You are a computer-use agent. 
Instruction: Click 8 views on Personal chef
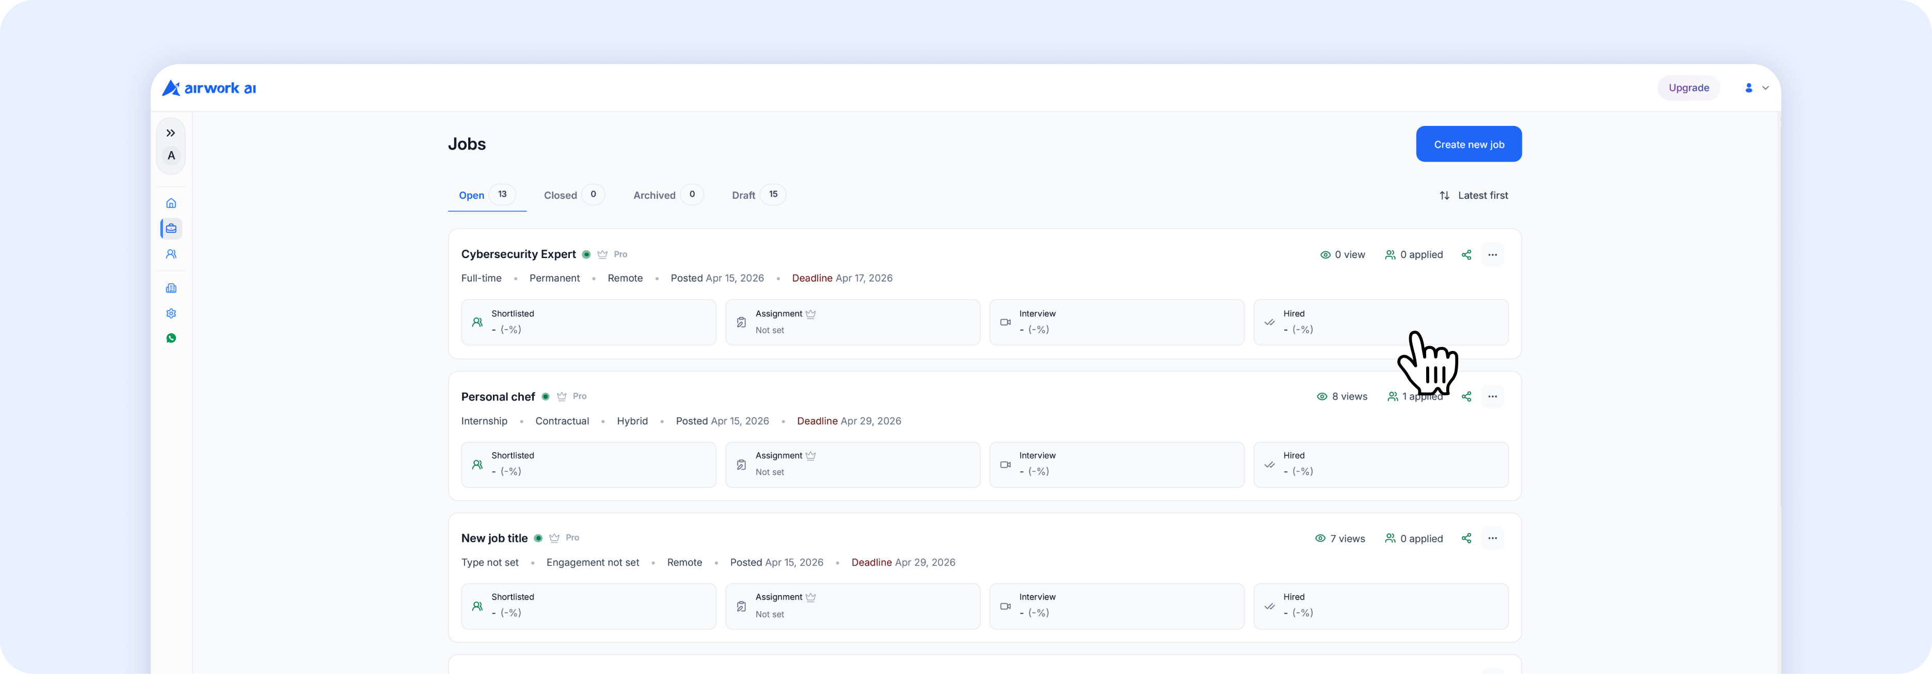pyautogui.click(x=1343, y=396)
